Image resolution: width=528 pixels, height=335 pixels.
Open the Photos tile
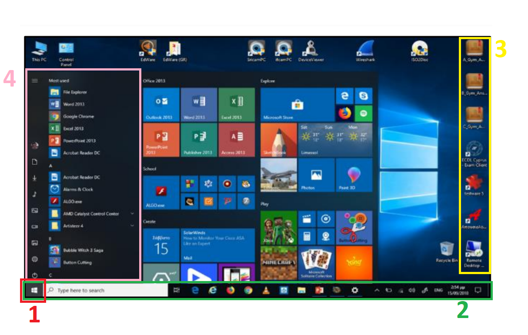coord(316,175)
